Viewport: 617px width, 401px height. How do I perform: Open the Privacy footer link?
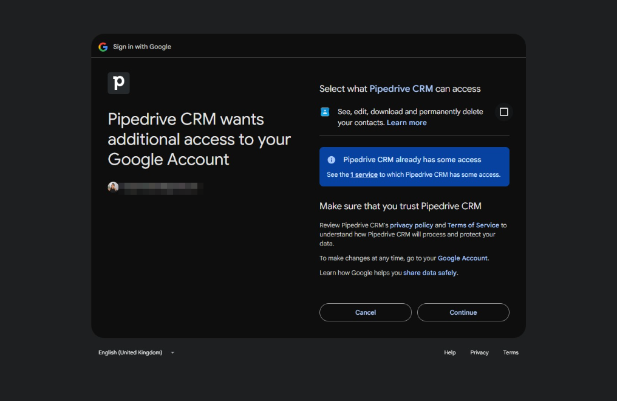coord(479,352)
